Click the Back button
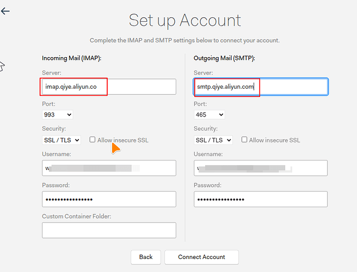Viewport: 357px width, 272px height. coord(146,257)
